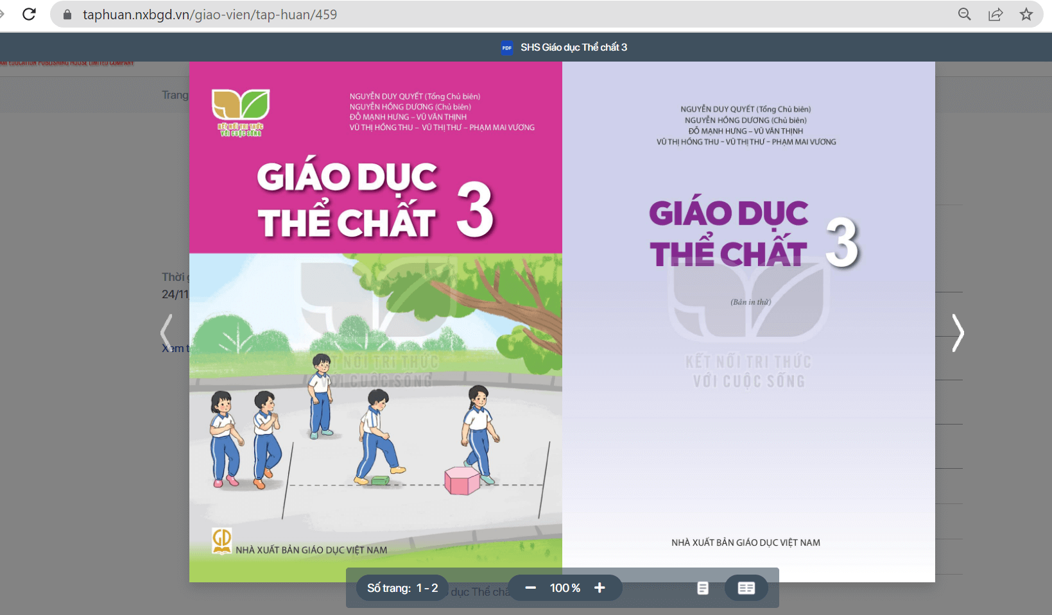Click the partially hidden Xem link behind viewer

point(175,348)
